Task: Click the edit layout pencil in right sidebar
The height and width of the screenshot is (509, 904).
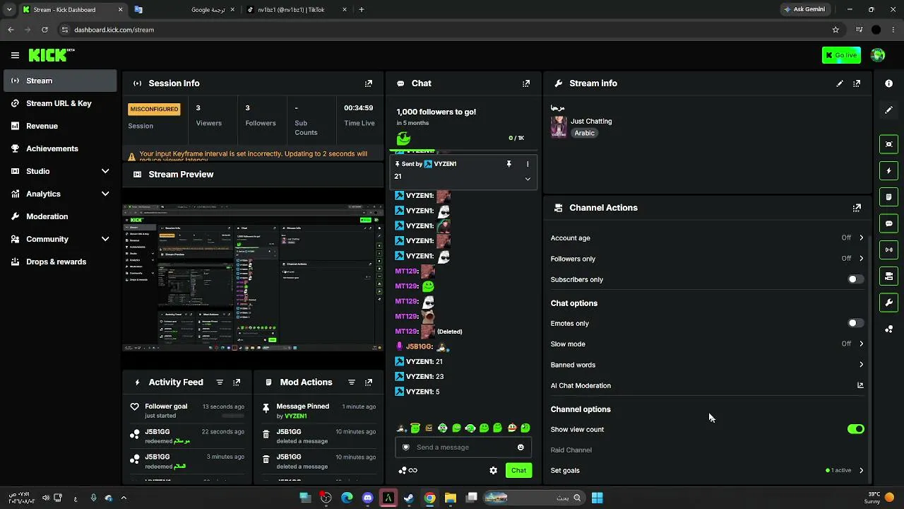Action: 889,110
